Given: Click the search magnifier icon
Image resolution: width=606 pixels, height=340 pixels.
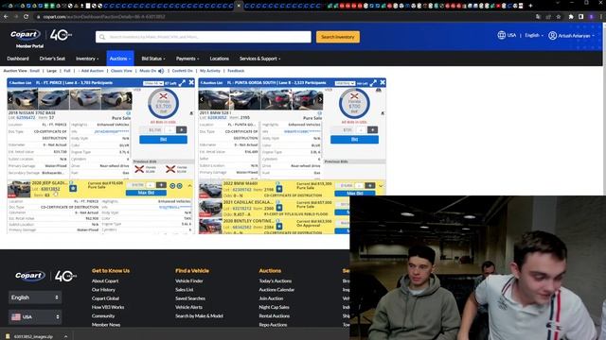Looking at the screenshot, I should pyautogui.click(x=102, y=37).
